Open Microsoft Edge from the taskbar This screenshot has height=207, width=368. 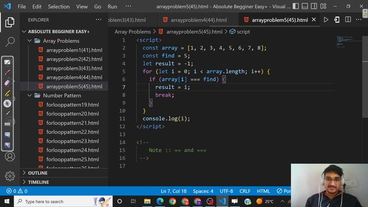[x=160, y=201]
